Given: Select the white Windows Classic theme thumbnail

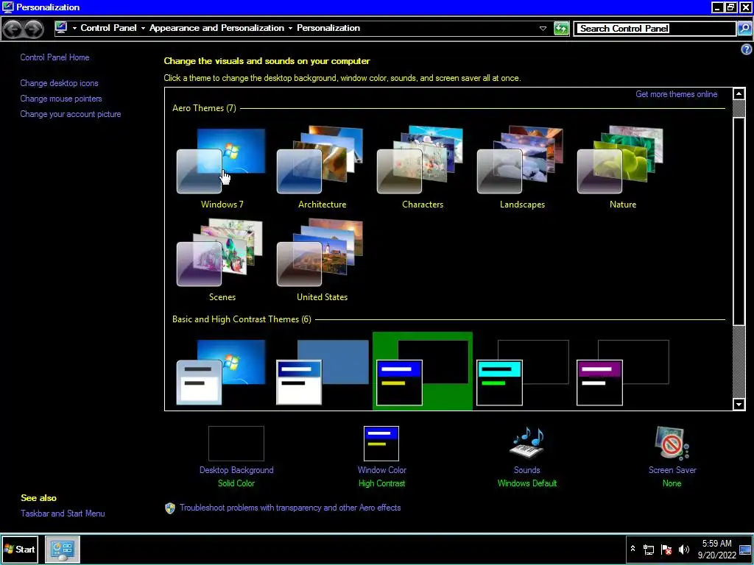Looking at the screenshot, I should (323, 372).
